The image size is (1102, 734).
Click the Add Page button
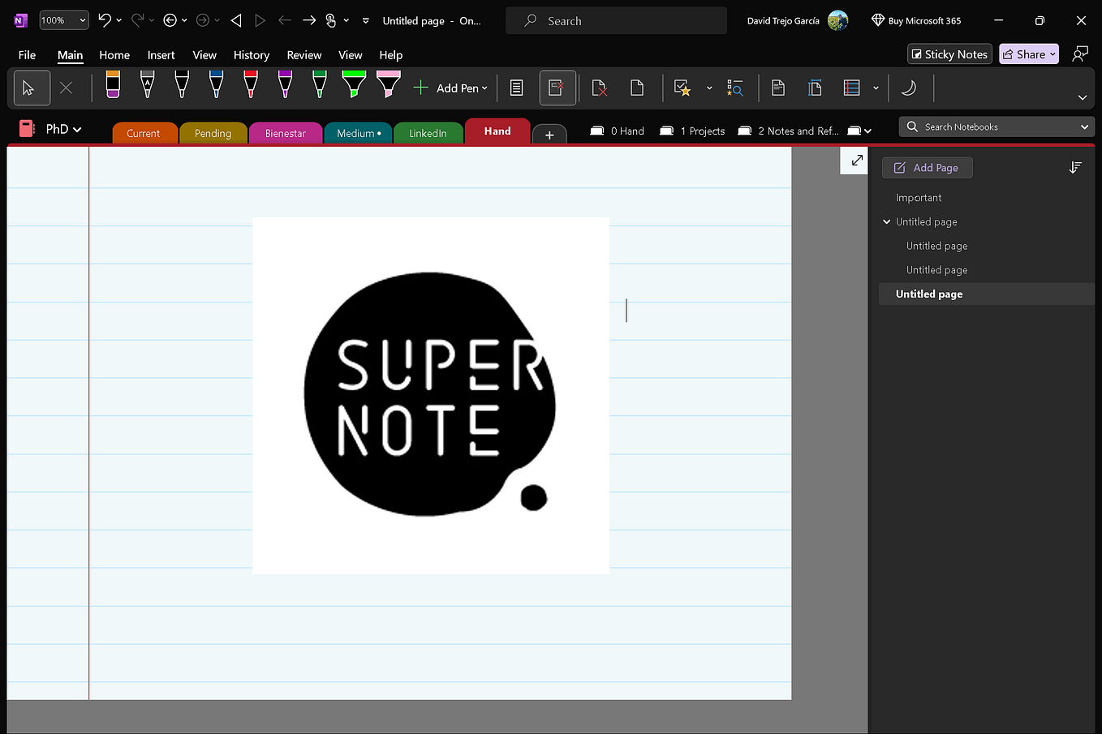[927, 167]
